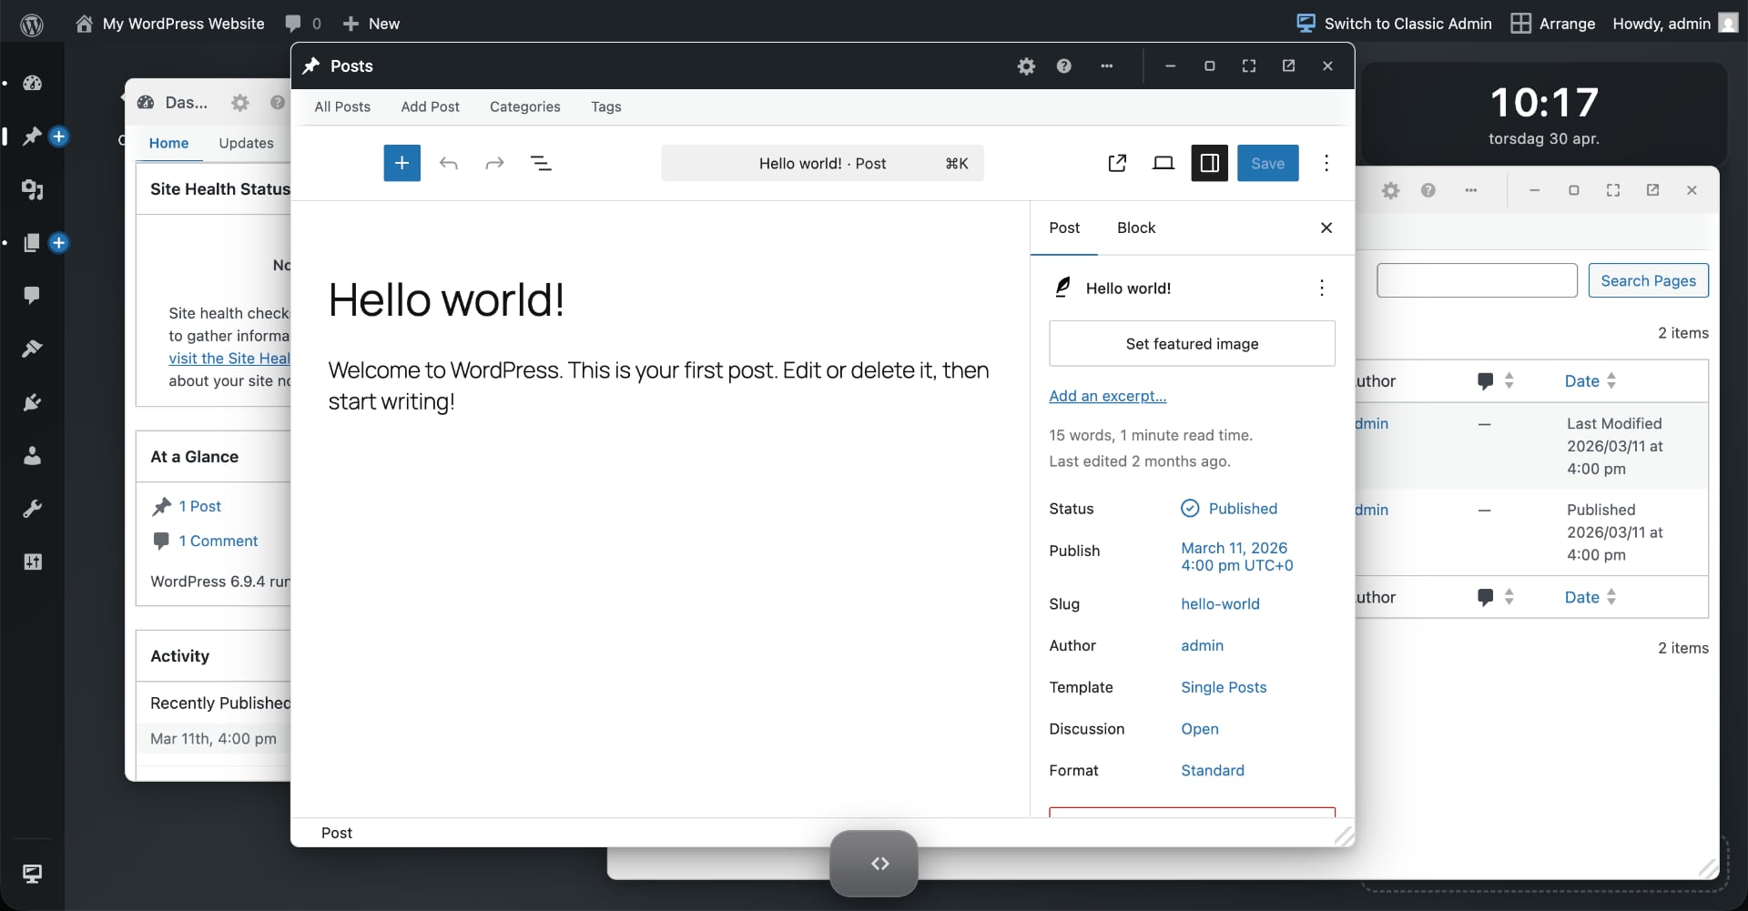Screen dimensions: 1748x911
Task: Change the Standard post format
Action: click(x=1212, y=770)
